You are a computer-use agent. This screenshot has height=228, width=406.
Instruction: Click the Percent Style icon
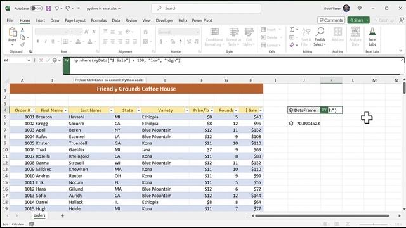173,41
